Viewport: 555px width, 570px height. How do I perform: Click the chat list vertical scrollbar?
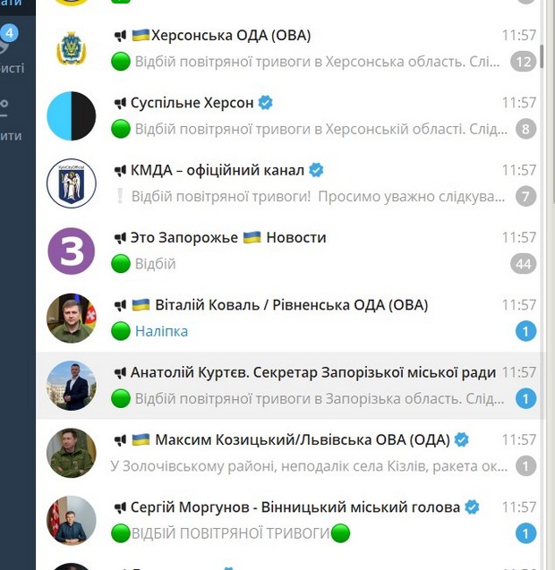pos(542,56)
